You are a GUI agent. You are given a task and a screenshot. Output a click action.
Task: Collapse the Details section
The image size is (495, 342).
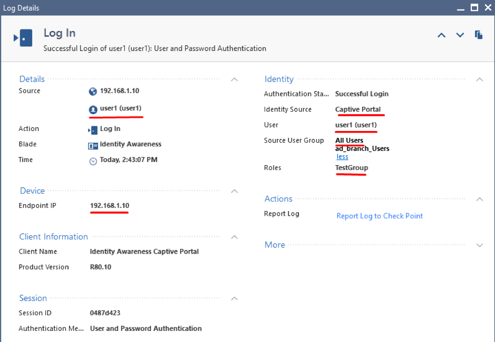234,79
